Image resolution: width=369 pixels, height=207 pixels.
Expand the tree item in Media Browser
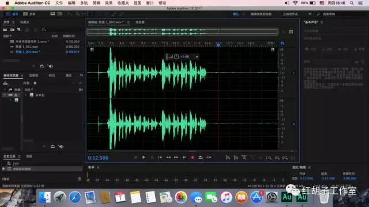[x=25, y=95]
